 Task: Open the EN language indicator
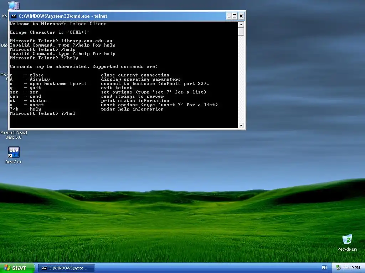(x=324, y=268)
